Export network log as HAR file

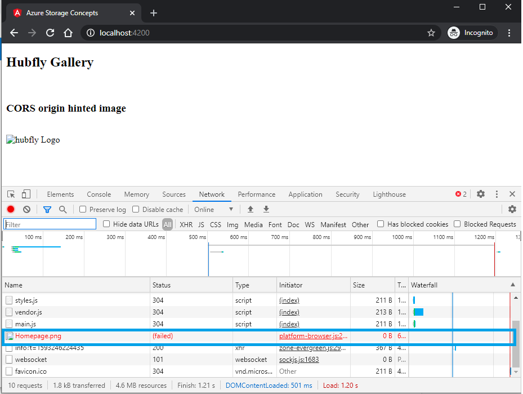(265, 209)
